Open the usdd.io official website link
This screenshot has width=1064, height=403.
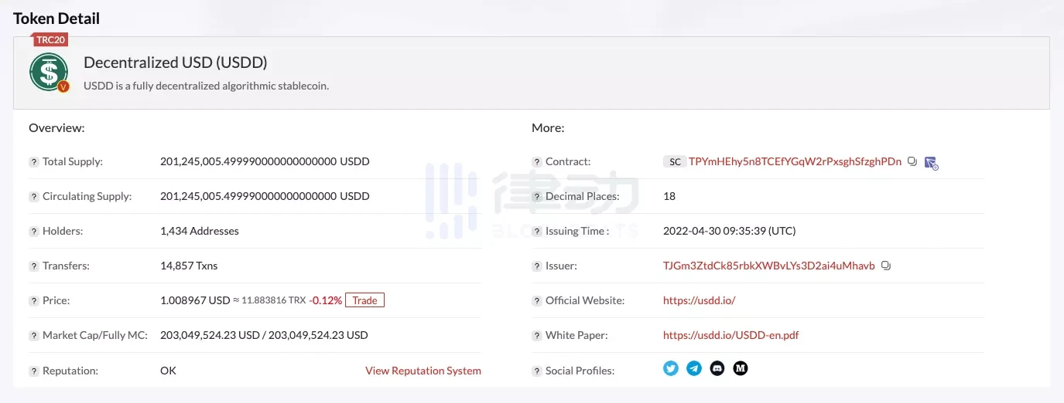[699, 300]
